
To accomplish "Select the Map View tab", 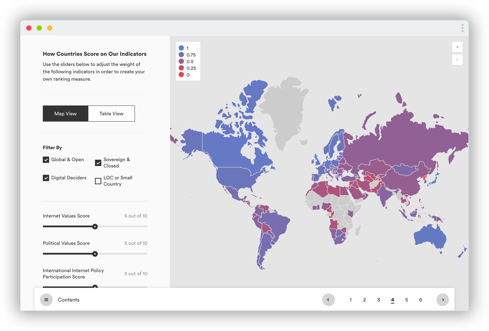I will tap(66, 113).
